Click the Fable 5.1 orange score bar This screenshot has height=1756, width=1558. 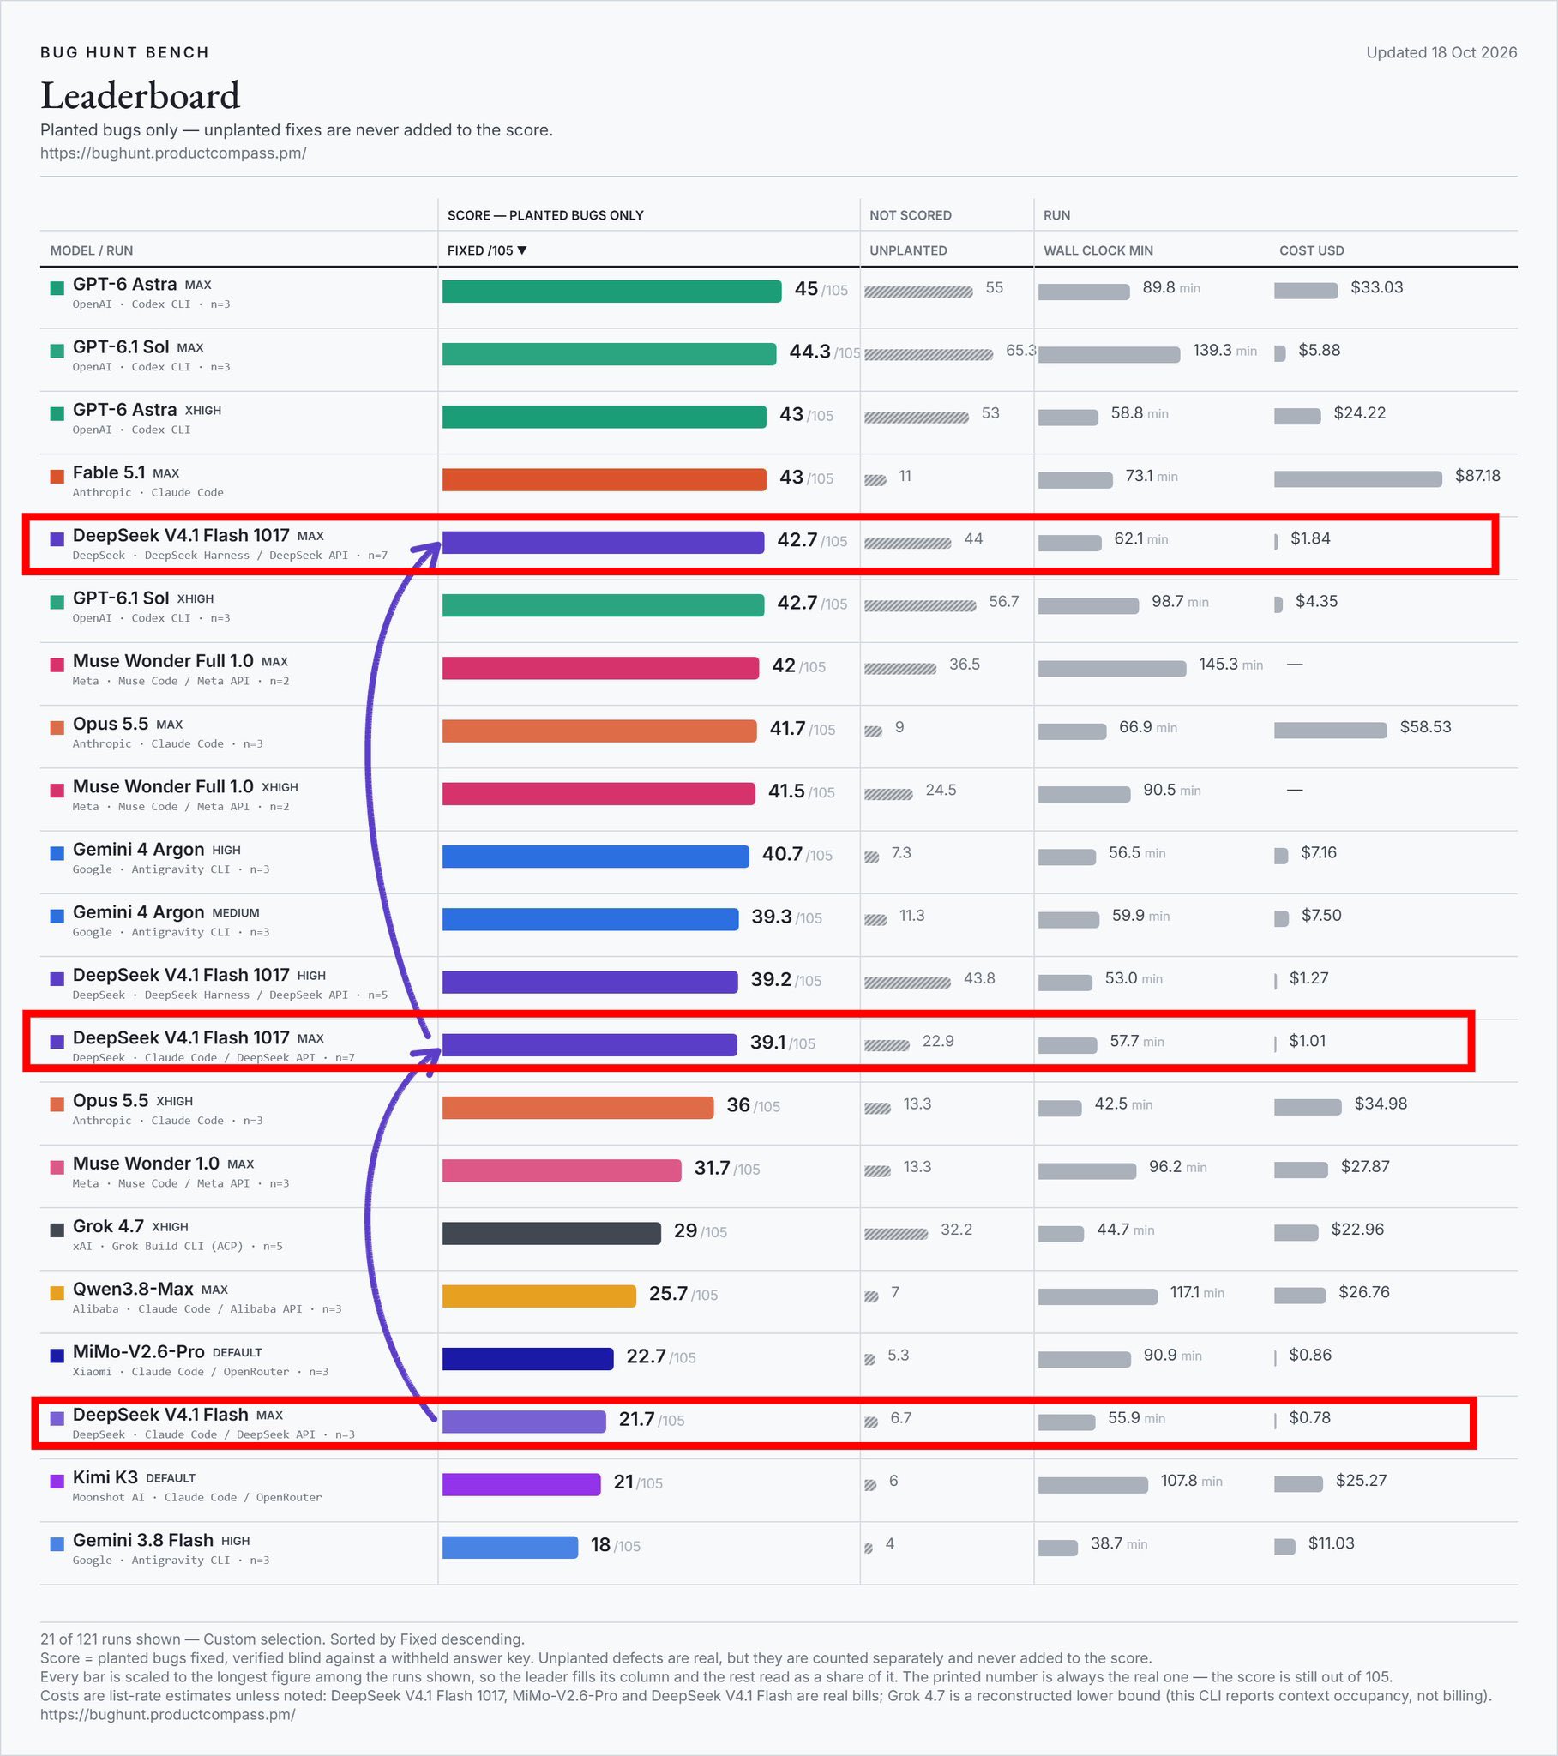(605, 479)
